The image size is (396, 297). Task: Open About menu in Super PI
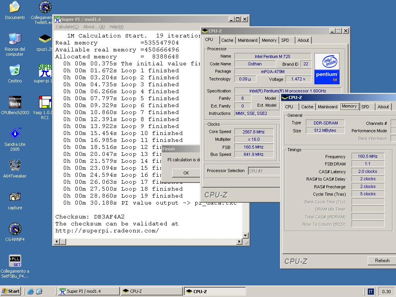[x=94, y=27]
